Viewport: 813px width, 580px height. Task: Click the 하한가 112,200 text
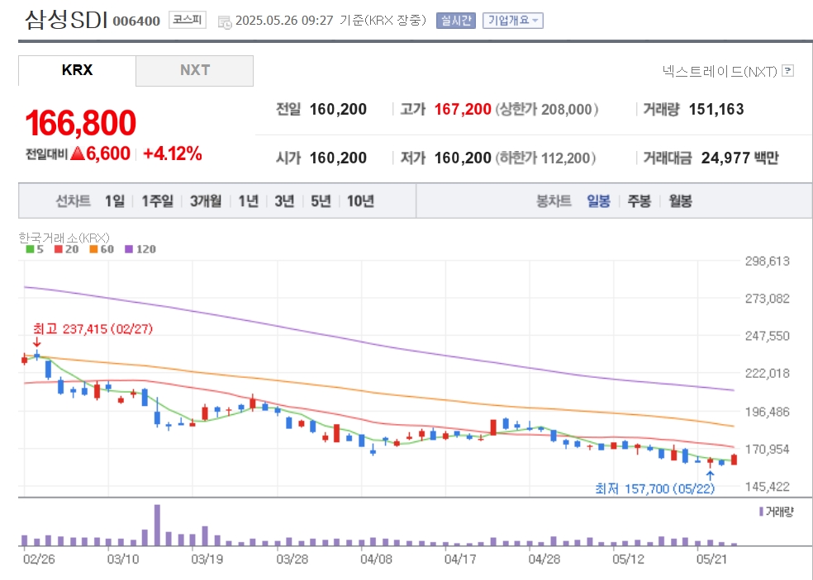click(x=546, y=158)
